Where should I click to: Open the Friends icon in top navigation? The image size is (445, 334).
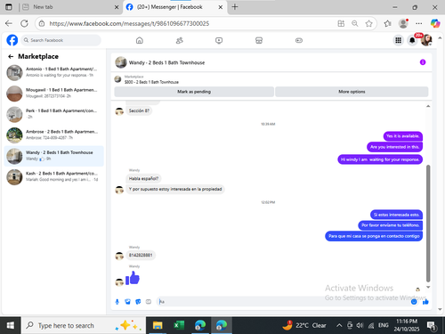point(179,40)
